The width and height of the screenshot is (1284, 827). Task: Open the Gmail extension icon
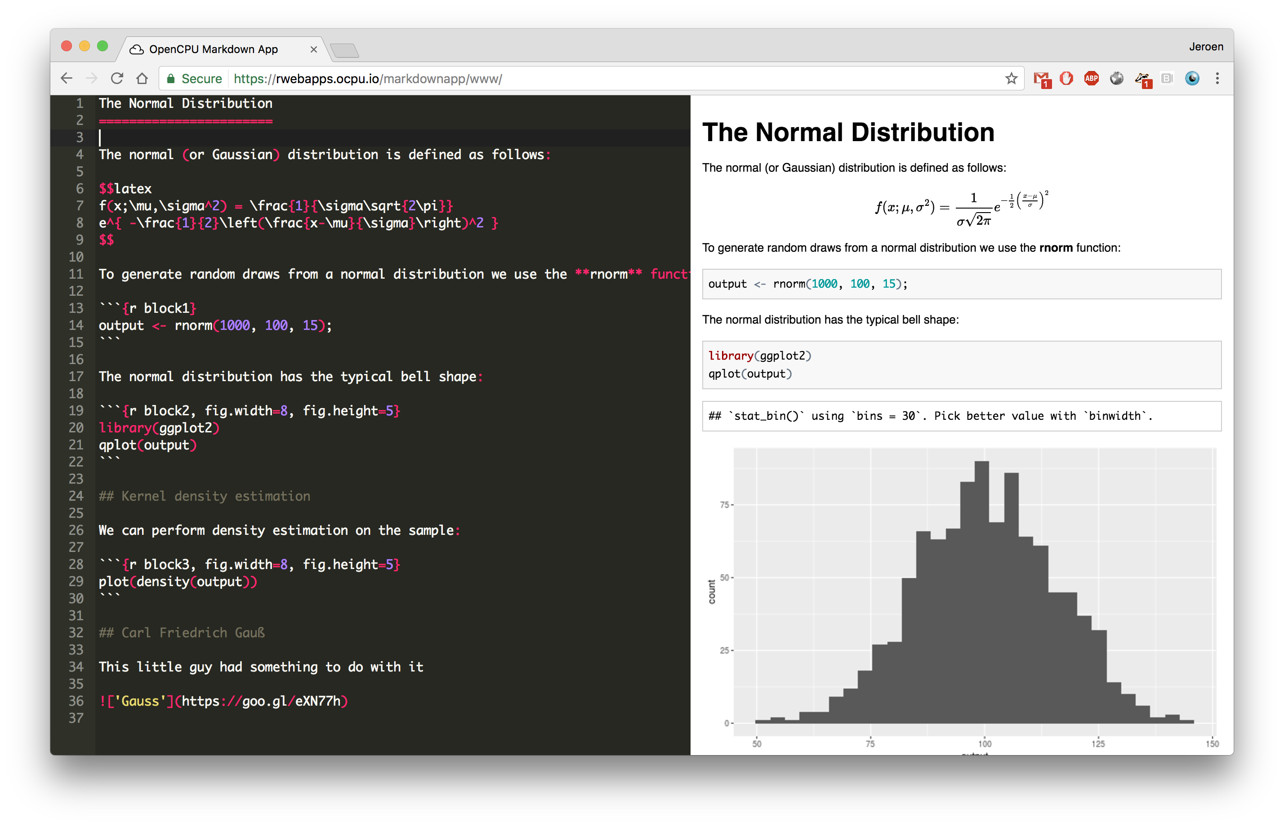1042,79
